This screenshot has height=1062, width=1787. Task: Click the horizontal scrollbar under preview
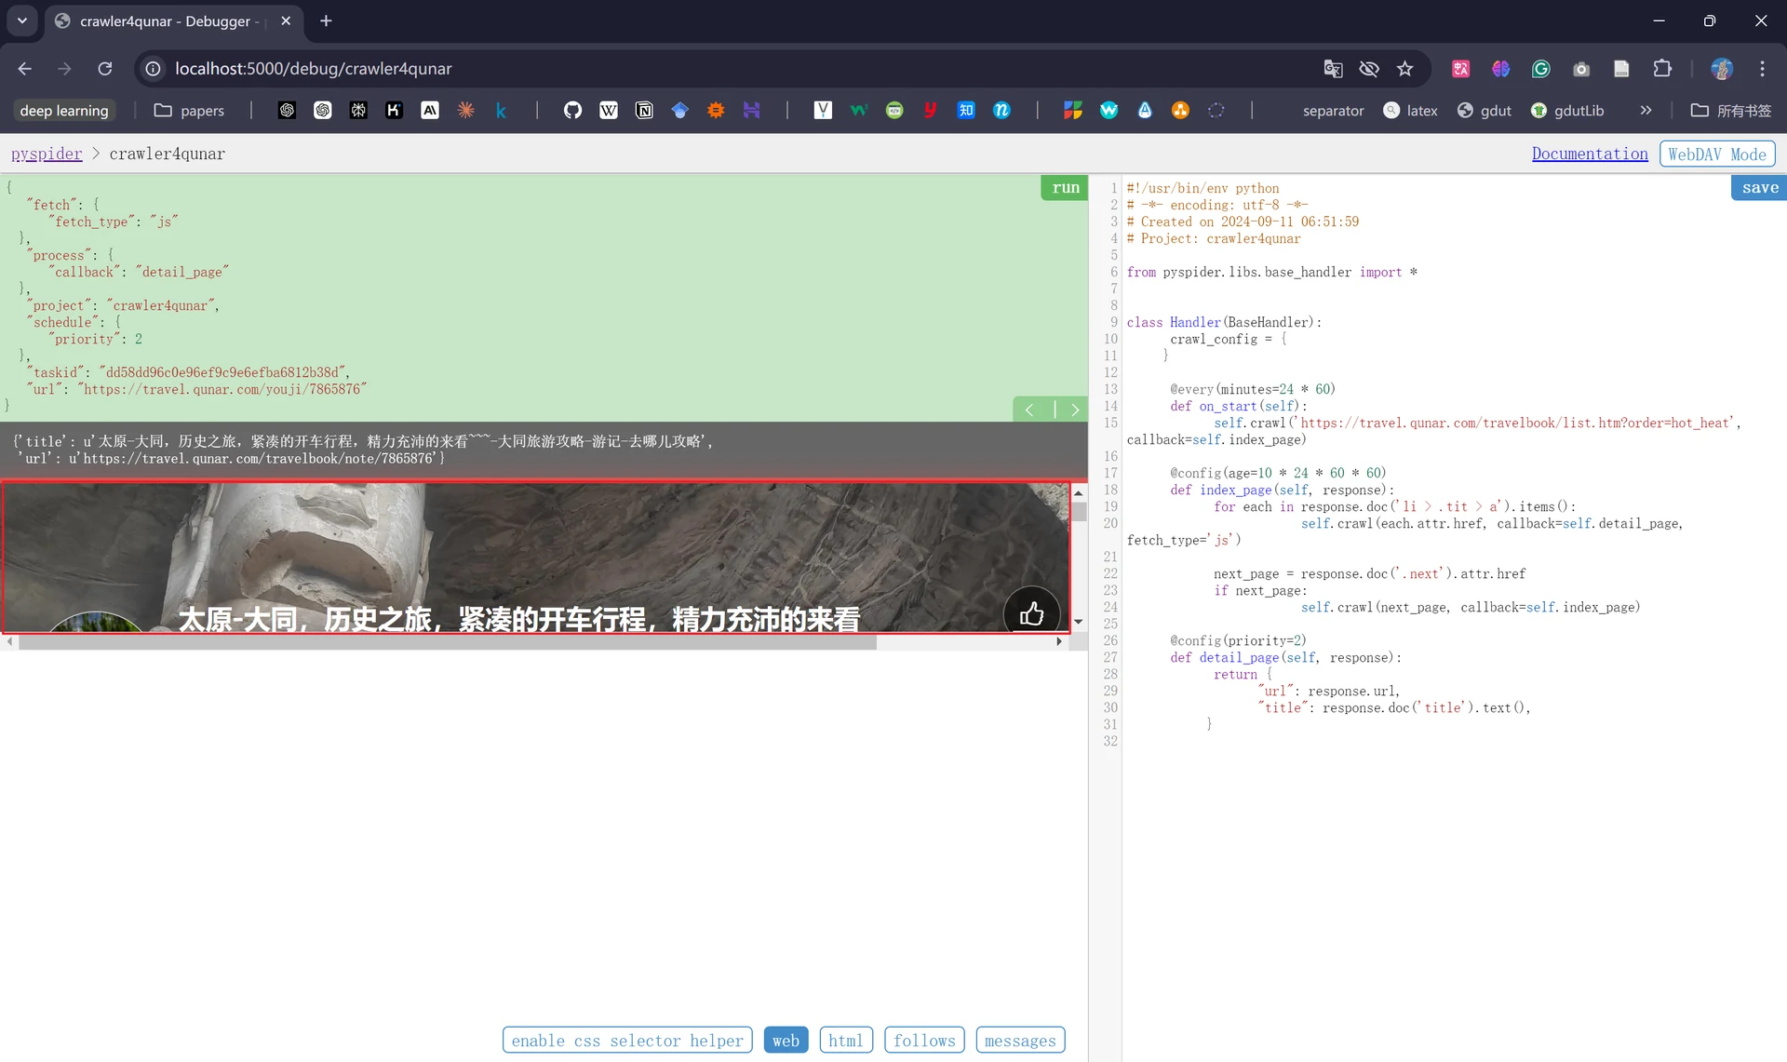tap(448, 641)
